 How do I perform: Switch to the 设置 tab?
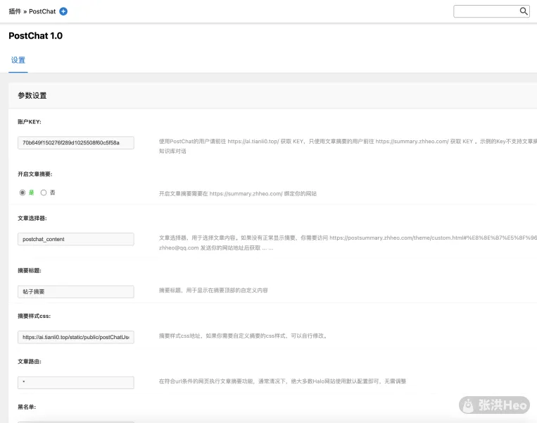point(18,60)
